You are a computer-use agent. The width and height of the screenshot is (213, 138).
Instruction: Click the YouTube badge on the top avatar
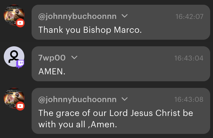tap(20, 23)
